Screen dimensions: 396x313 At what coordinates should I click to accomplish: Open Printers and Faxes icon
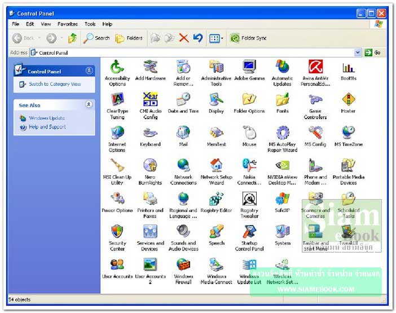(150, 199)
